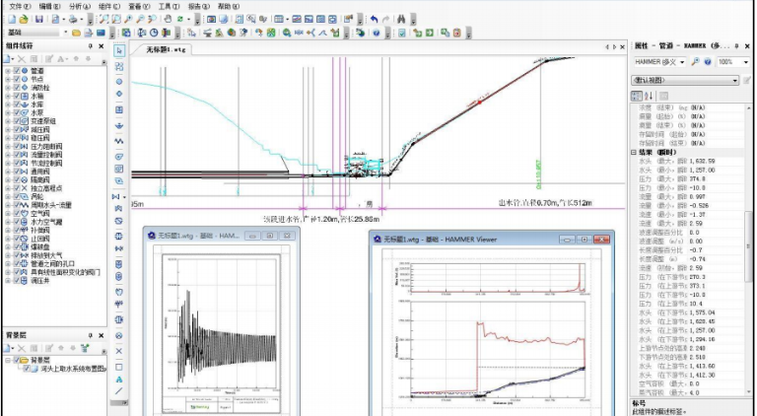Open the HAMMER element dropdown in properties
The width and height of the screenshot is (757, 416).
point(682,62)
